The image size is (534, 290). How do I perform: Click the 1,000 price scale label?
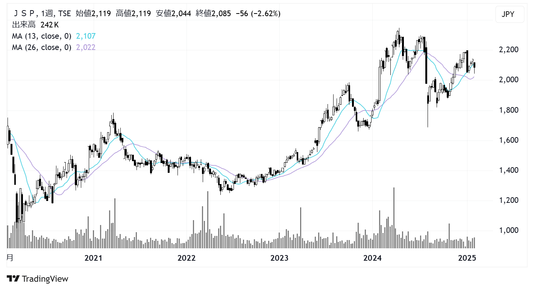click(508, 230)
